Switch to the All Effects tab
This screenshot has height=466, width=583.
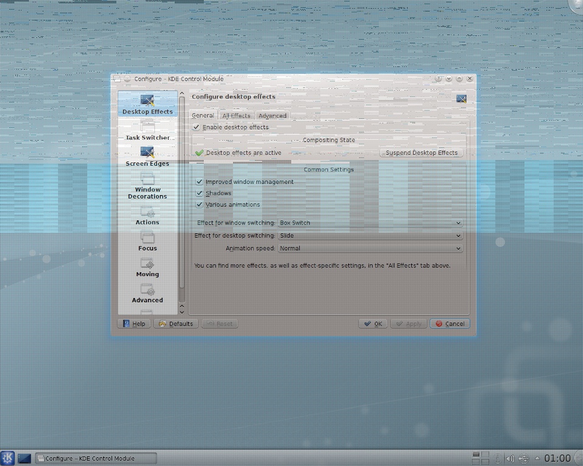pyautogui.click(x=236, y=116)
